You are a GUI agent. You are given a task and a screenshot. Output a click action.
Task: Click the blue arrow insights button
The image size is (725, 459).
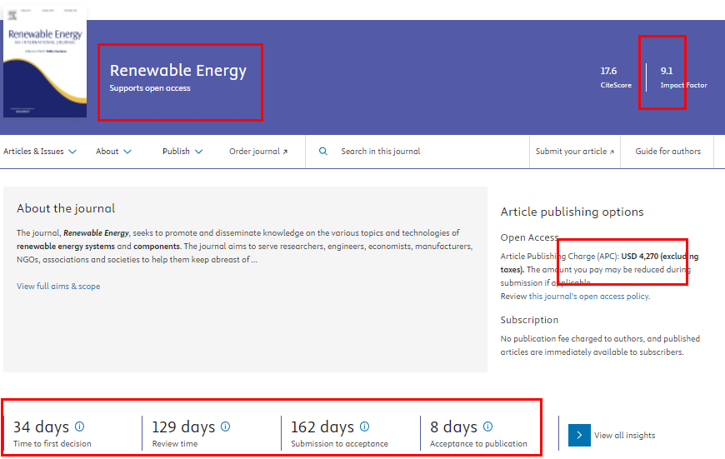(579, 435)
